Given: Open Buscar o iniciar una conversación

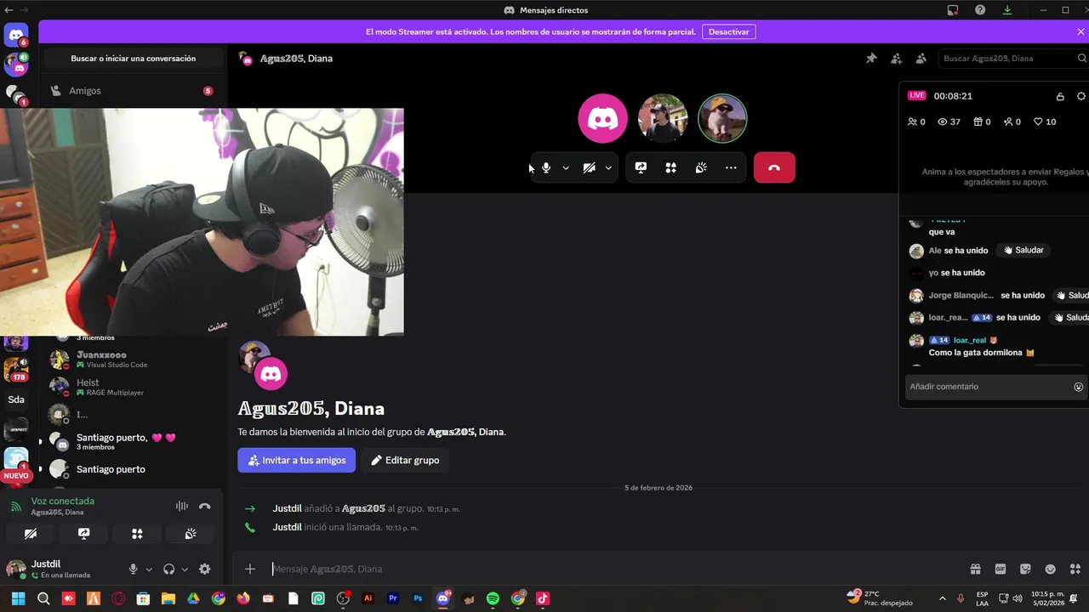Looking at the screenshot, I should 134,59.
